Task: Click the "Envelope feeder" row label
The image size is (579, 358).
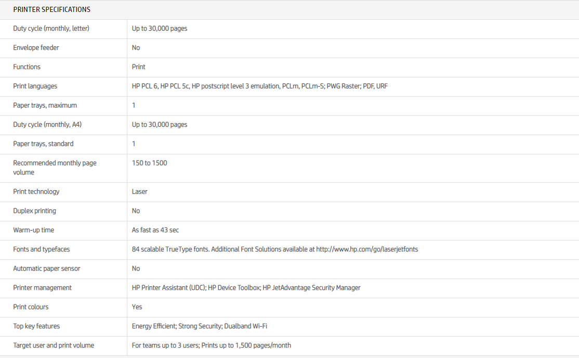Action: [x=36, y=48]
